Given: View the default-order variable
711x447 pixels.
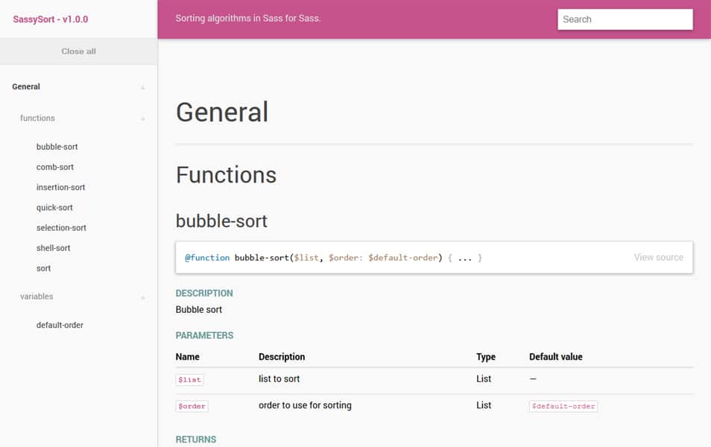Looking at the screenshot, I should tap(60, 325).
